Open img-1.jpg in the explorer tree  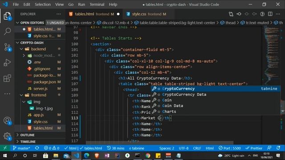click(44, 108)
